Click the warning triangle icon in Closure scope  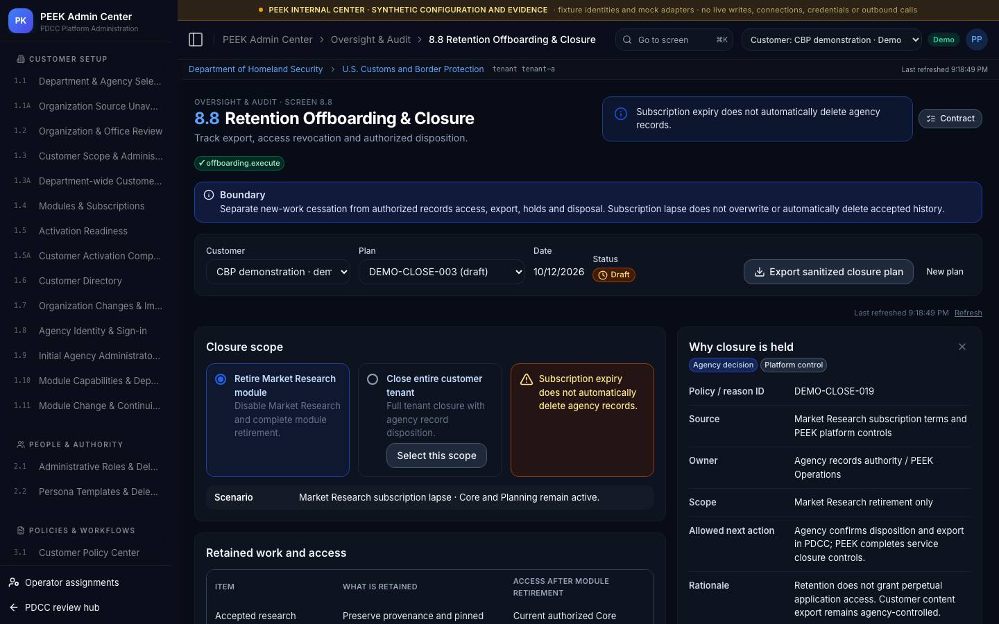click(527, 379)
